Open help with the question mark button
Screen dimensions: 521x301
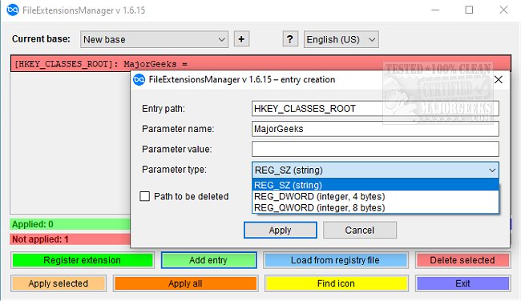pyautogui.click(x=290, y=39)
